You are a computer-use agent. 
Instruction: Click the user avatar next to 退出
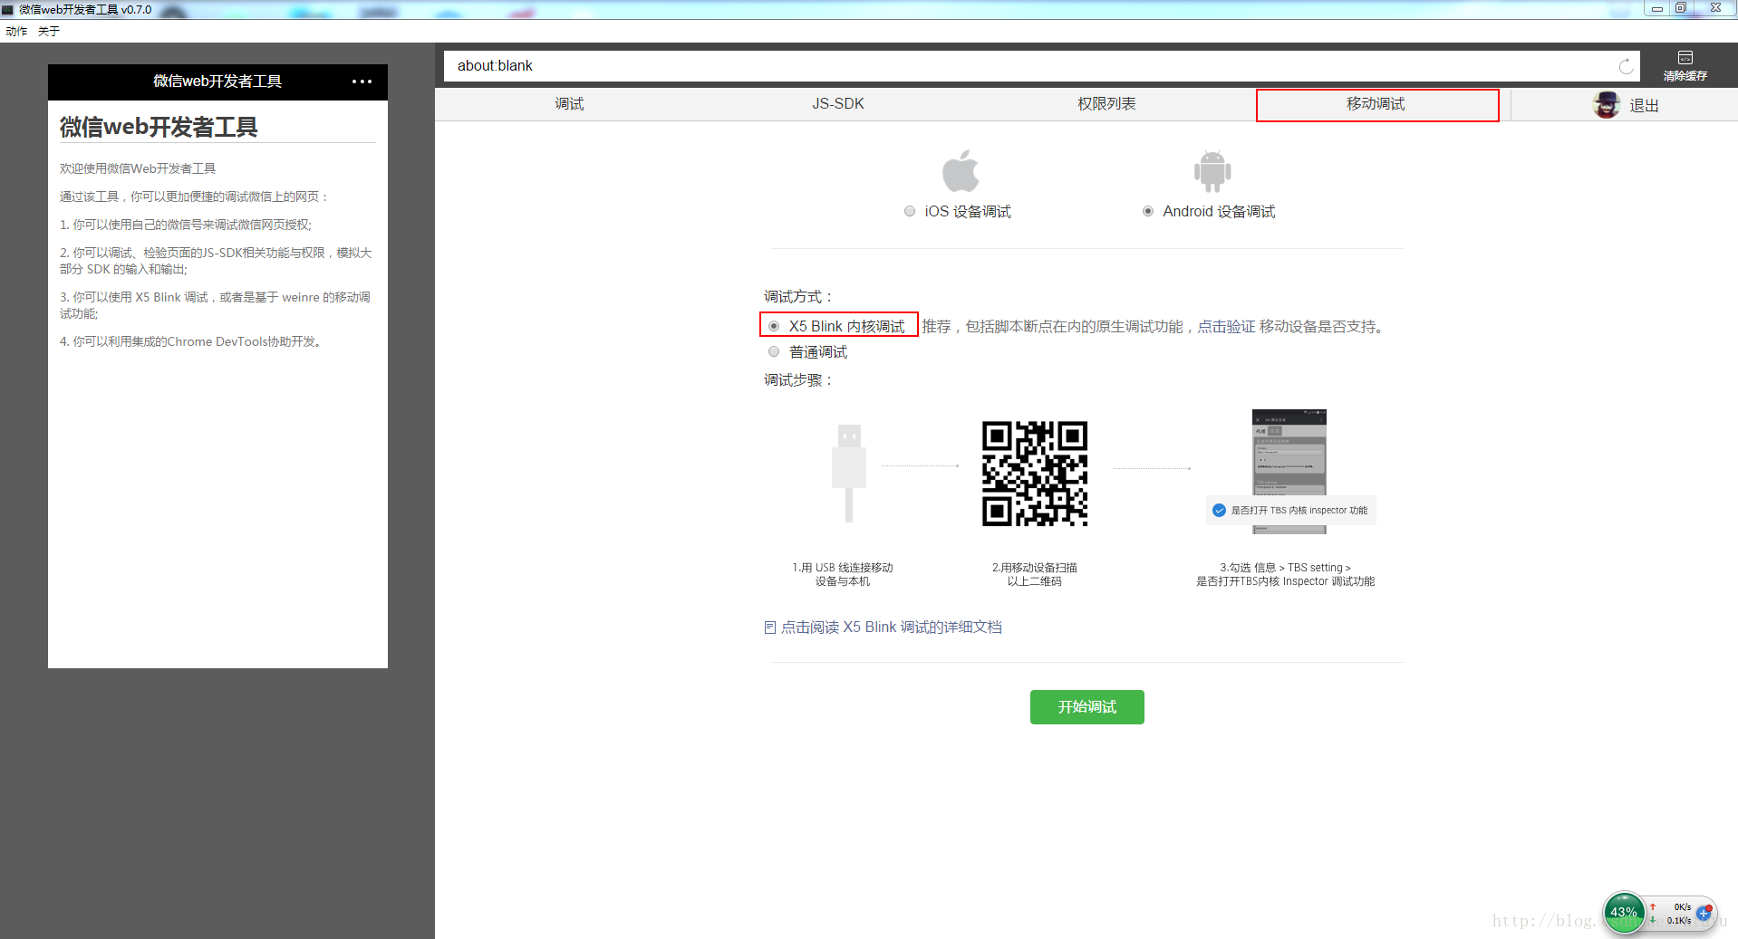click(x=1607, y=105)
